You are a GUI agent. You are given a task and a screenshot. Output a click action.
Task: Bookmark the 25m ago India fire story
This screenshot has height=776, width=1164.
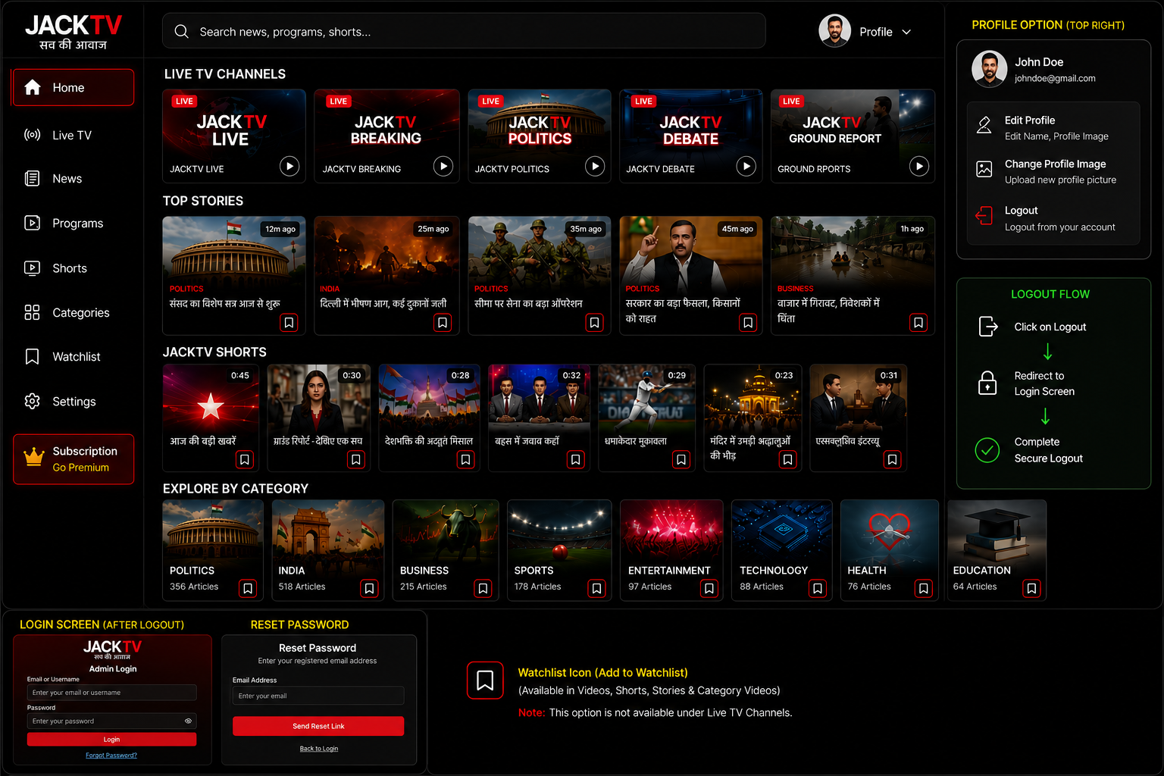[x=443, y=323]
